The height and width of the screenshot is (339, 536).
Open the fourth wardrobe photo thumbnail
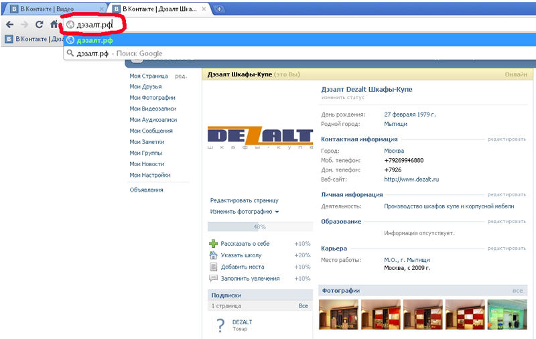[465, 314]
